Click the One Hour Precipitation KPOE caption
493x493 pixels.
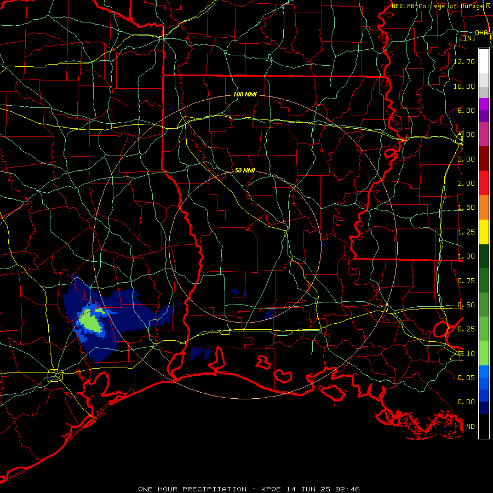point(249,489)
